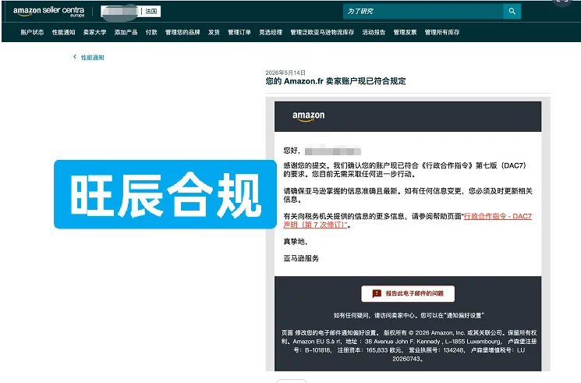This screenshot has height=383, width=581.
Task: Open the 性能通知 menu item
Action: pyautogui.click(x=63, y=32)
